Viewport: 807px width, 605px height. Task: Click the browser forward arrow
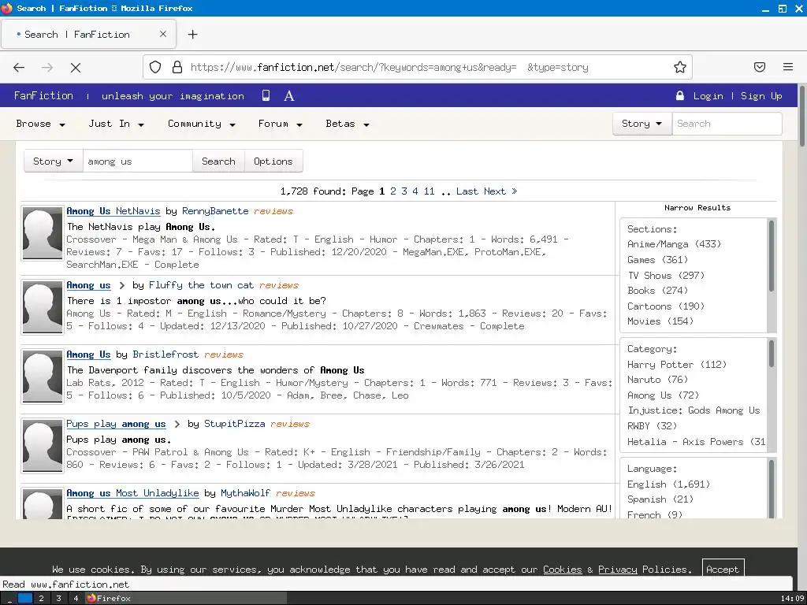point(47,68)
